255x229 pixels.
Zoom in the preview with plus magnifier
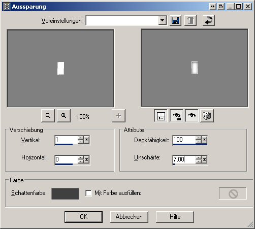tap(63, 116)
